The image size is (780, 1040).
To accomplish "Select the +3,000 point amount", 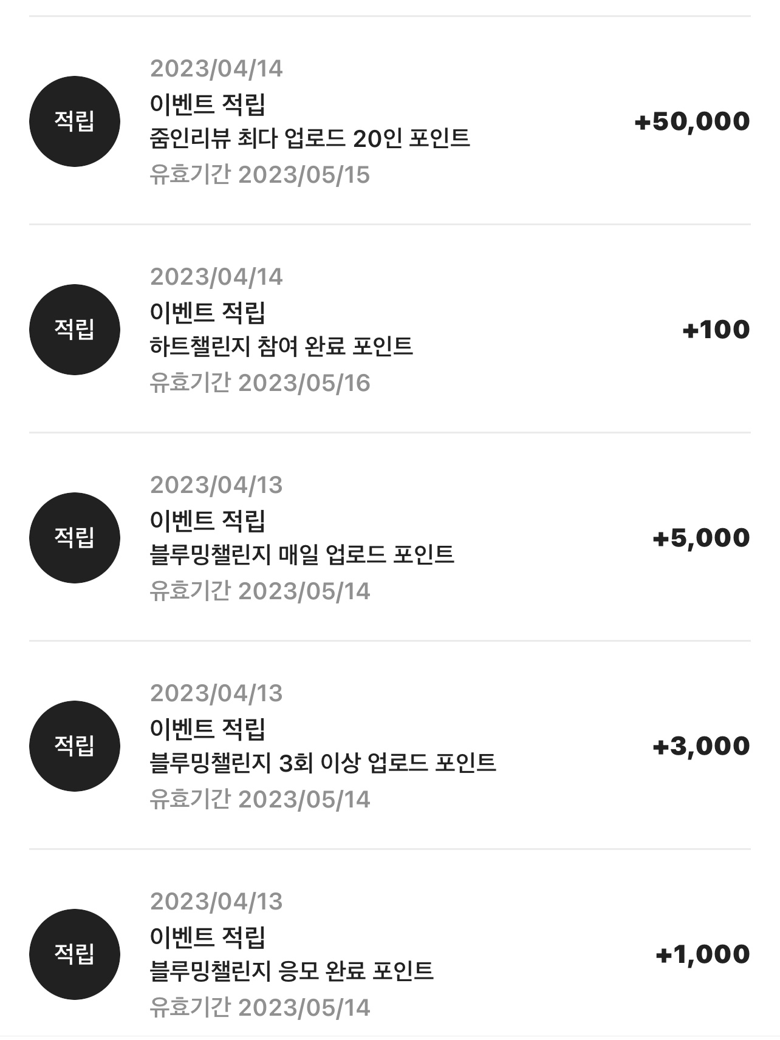I will [702, 746].
